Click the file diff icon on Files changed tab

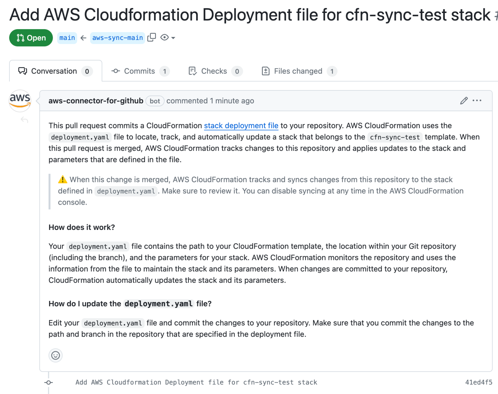coord(266,71)
